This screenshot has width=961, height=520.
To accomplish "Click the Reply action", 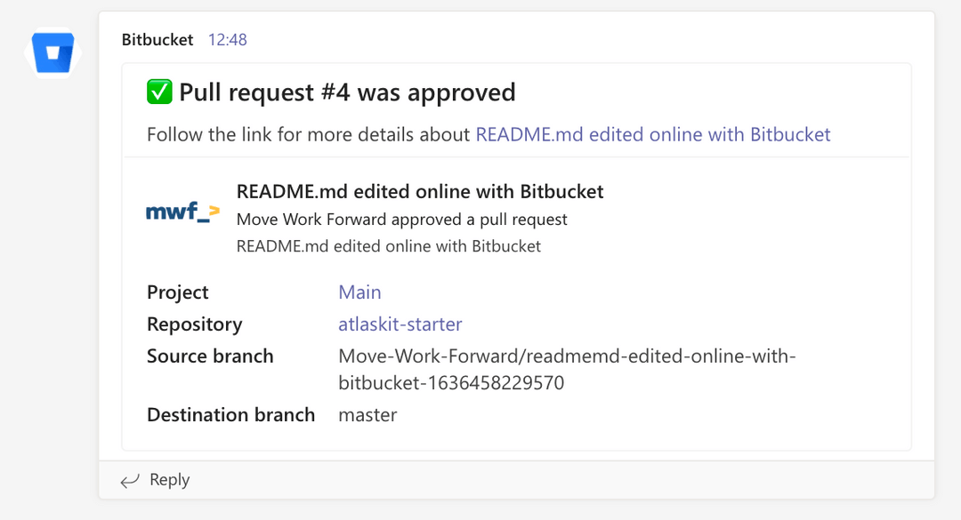I will pos(169,479).
